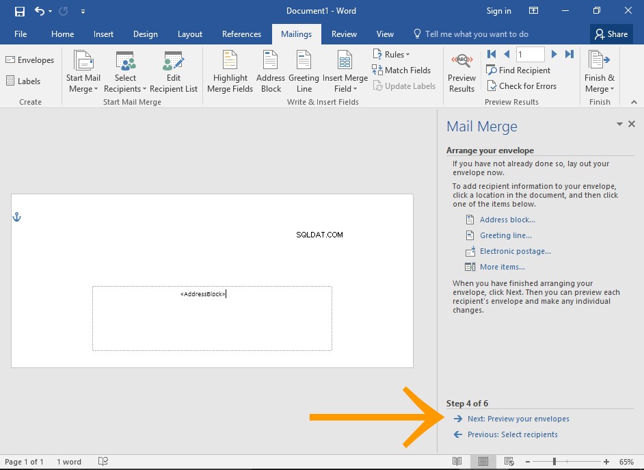Click Edit Recipient List
Viewport: 644px width, 470px height.
point(174,71)
